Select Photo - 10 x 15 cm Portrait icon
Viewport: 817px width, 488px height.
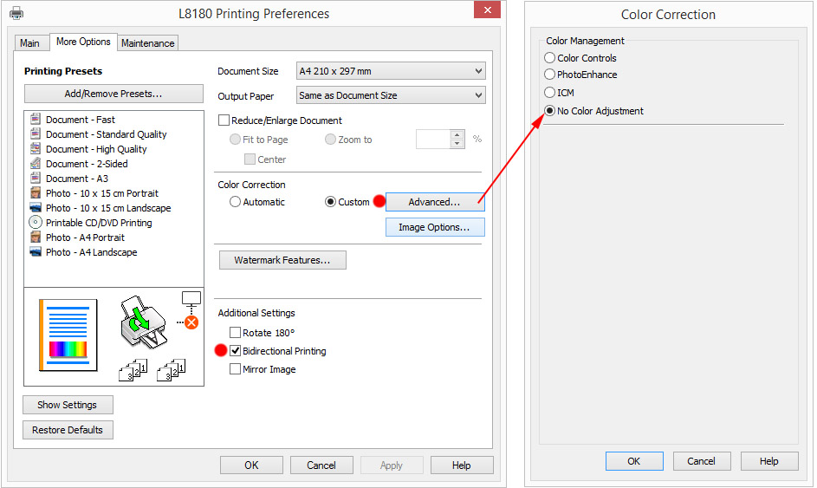coord(36,193)
